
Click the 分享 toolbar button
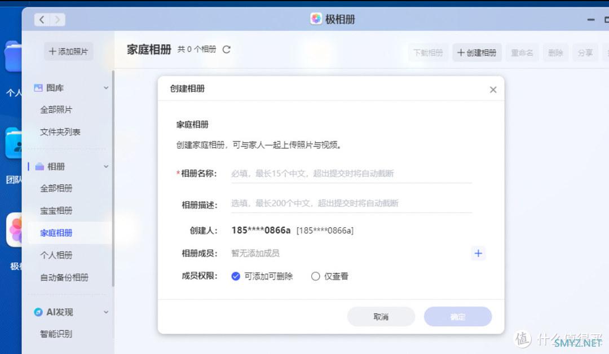[585, 52]
